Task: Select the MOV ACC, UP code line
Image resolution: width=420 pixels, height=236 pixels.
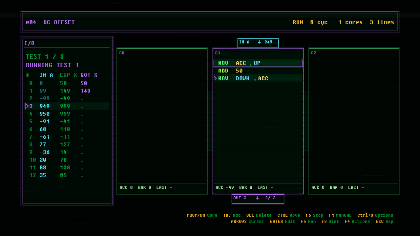Action: click(258, 63)
